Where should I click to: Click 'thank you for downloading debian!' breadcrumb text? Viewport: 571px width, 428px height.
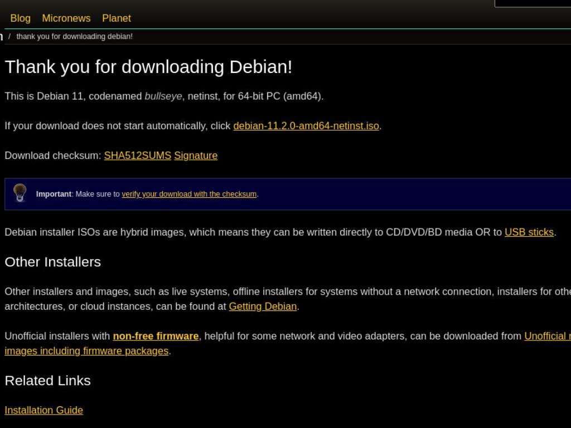click(x=75, y=36)
